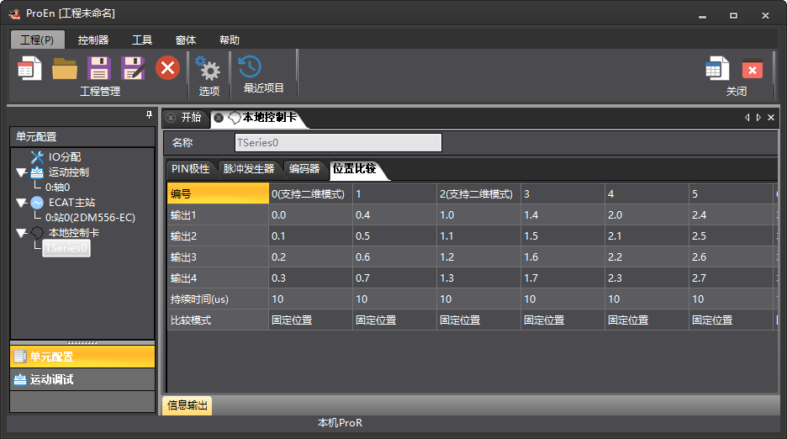This screenshot has width=787, height=439.
Task: Click 输出2 cell with value 0.5
Action: click(x=394, y=236)
